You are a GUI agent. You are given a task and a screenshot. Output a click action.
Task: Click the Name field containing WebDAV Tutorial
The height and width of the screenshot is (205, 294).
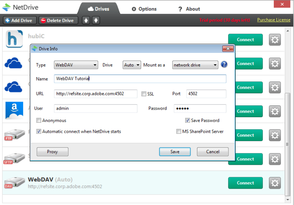(x=140, y=79)
